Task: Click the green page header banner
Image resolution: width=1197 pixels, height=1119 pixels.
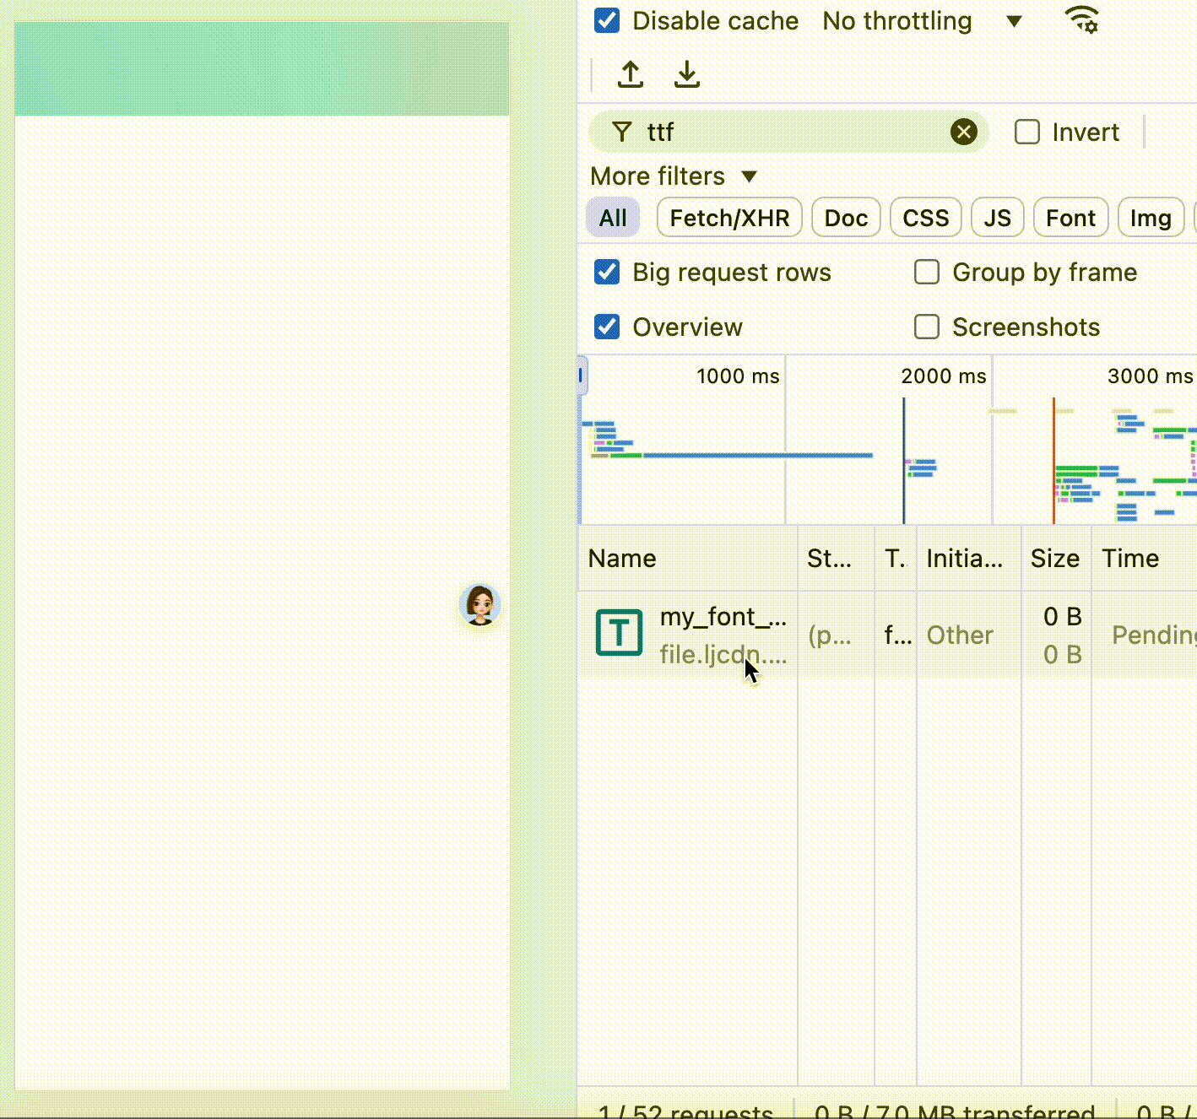Action: pyautogui.click(x=262, y=68)
